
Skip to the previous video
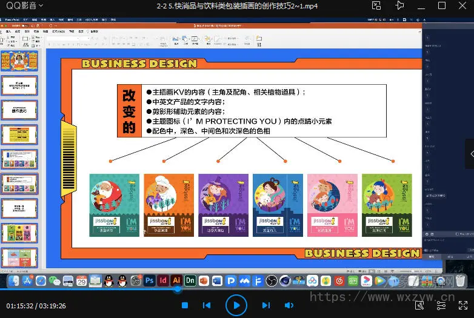[x=207, y=305]
